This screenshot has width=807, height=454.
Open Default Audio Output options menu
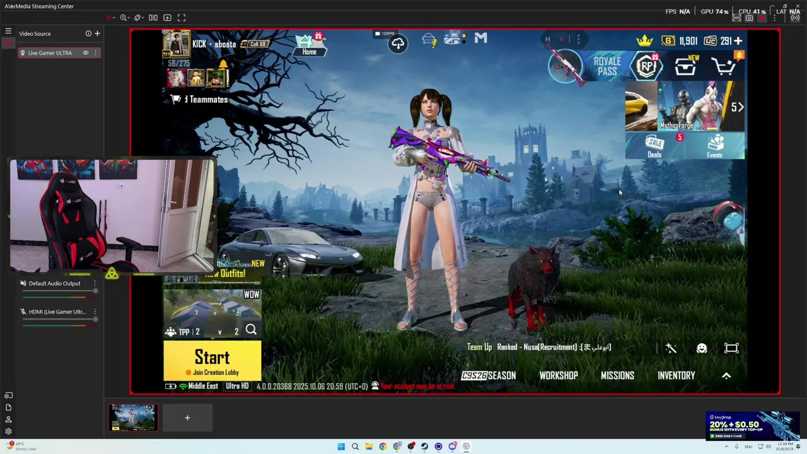click(x=95, y=283)
